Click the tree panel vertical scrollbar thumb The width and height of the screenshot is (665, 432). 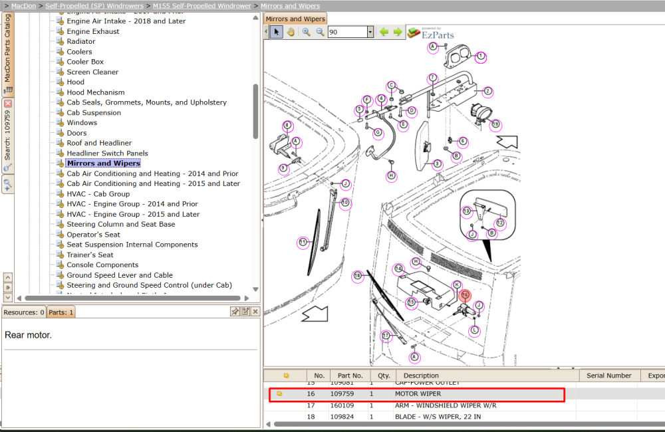point(255,112)
